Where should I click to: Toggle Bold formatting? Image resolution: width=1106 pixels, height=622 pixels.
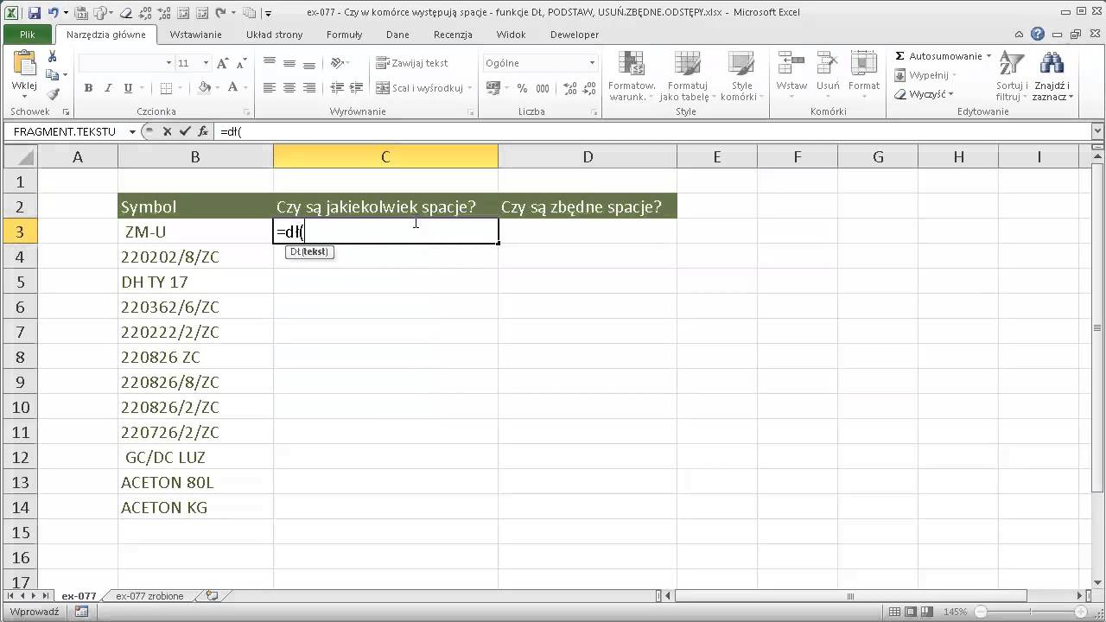[x=88, y=88]
